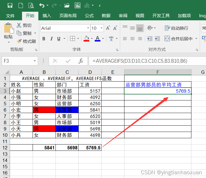This screenshot has height=178, width=206.
Task: Expand font color dropdown arrow
Action: pos(103,39)
